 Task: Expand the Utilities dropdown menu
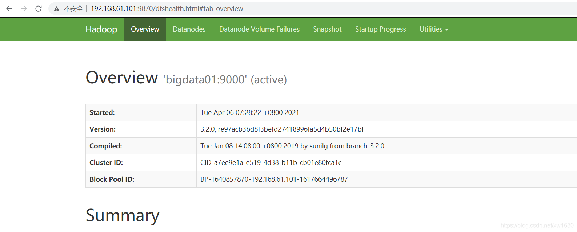pos(434,29)
